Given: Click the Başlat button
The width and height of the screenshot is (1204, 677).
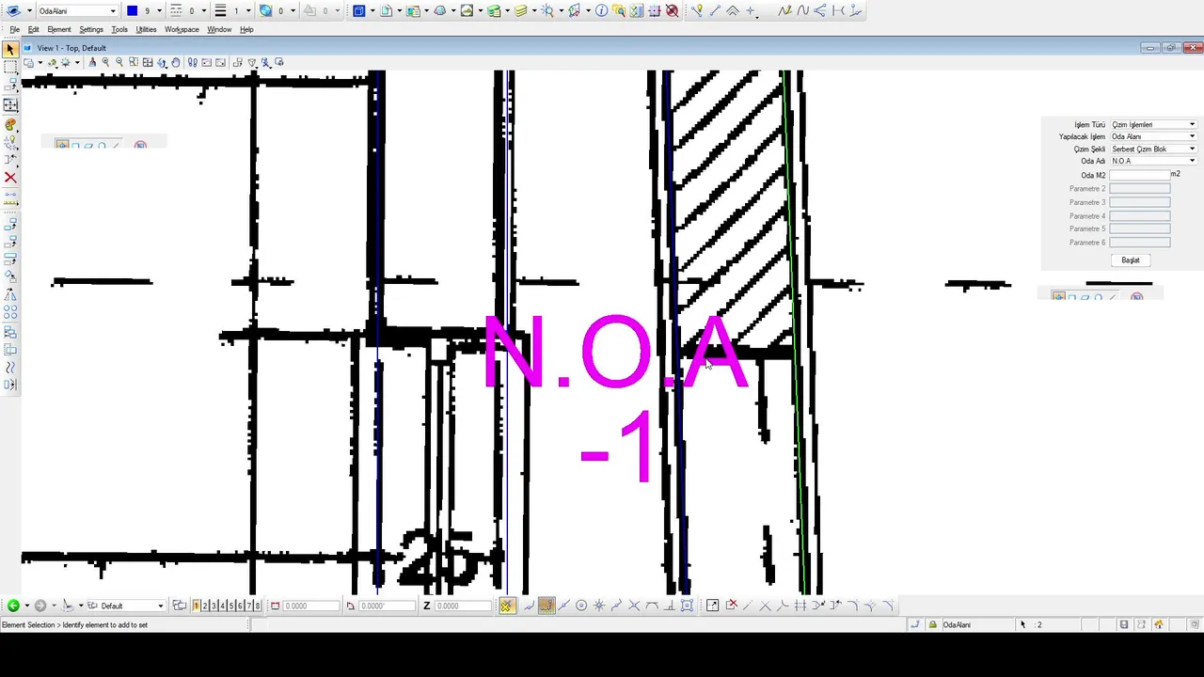Looking at the screenshot, I should [x=1131, y=260].
